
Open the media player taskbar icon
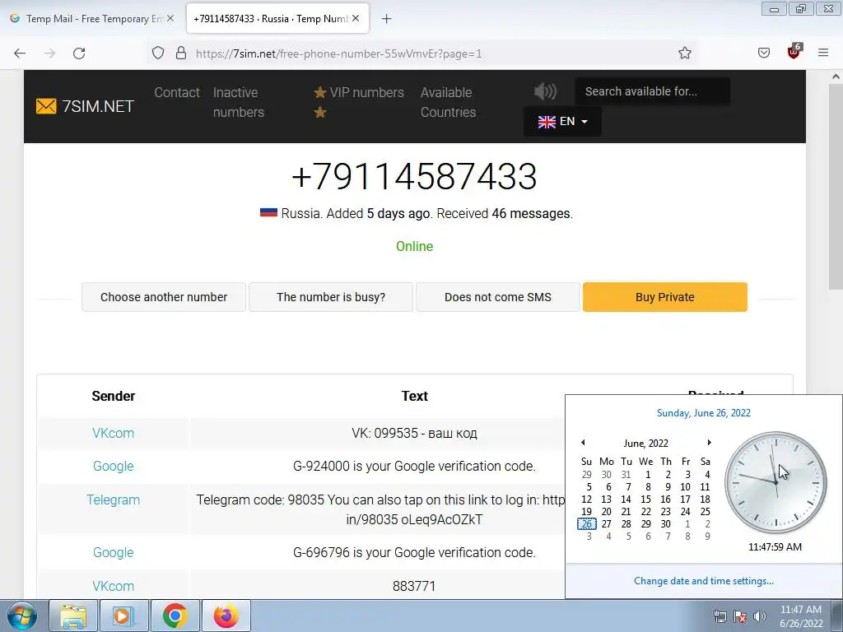coord(123,616)
